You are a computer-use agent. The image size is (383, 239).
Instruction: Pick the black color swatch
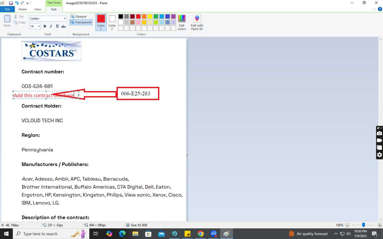(x=121, y=16)
